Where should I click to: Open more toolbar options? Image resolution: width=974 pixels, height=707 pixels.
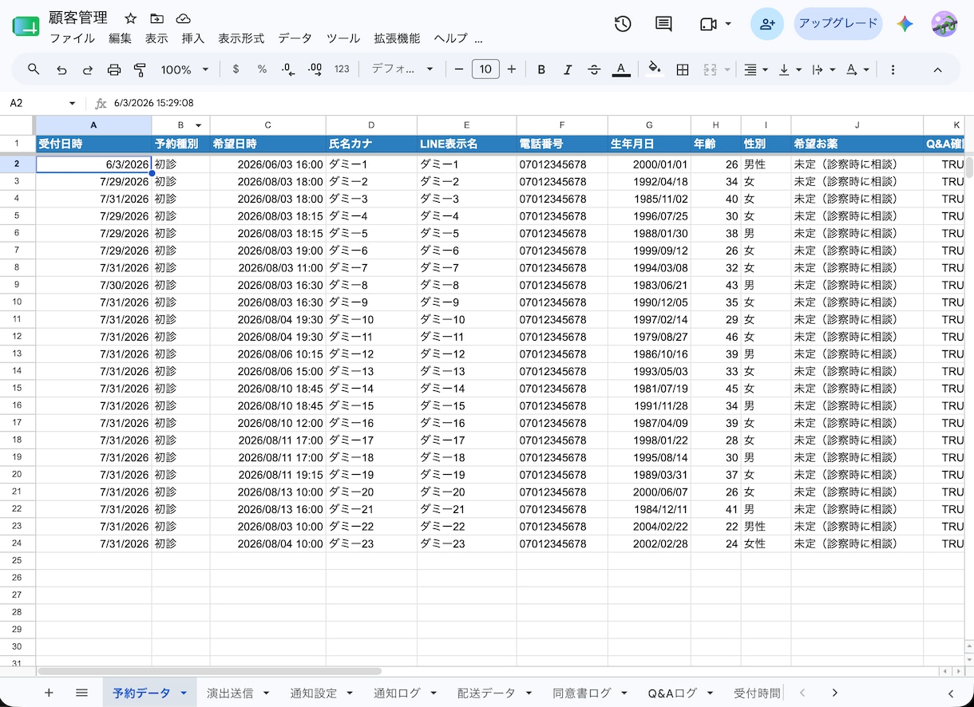click(893, 69)
